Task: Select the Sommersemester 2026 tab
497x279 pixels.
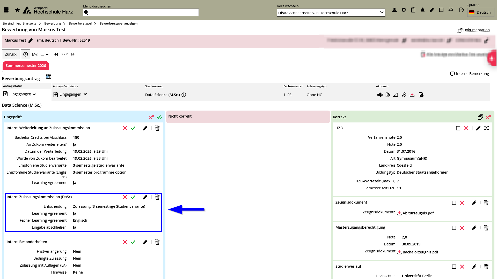Action: (26, 66)
